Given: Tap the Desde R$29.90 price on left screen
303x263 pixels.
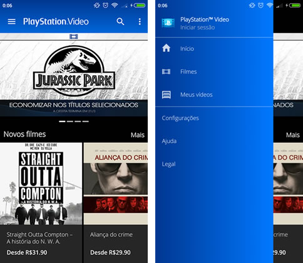Looking at the screenshot, I should [110, 252].
